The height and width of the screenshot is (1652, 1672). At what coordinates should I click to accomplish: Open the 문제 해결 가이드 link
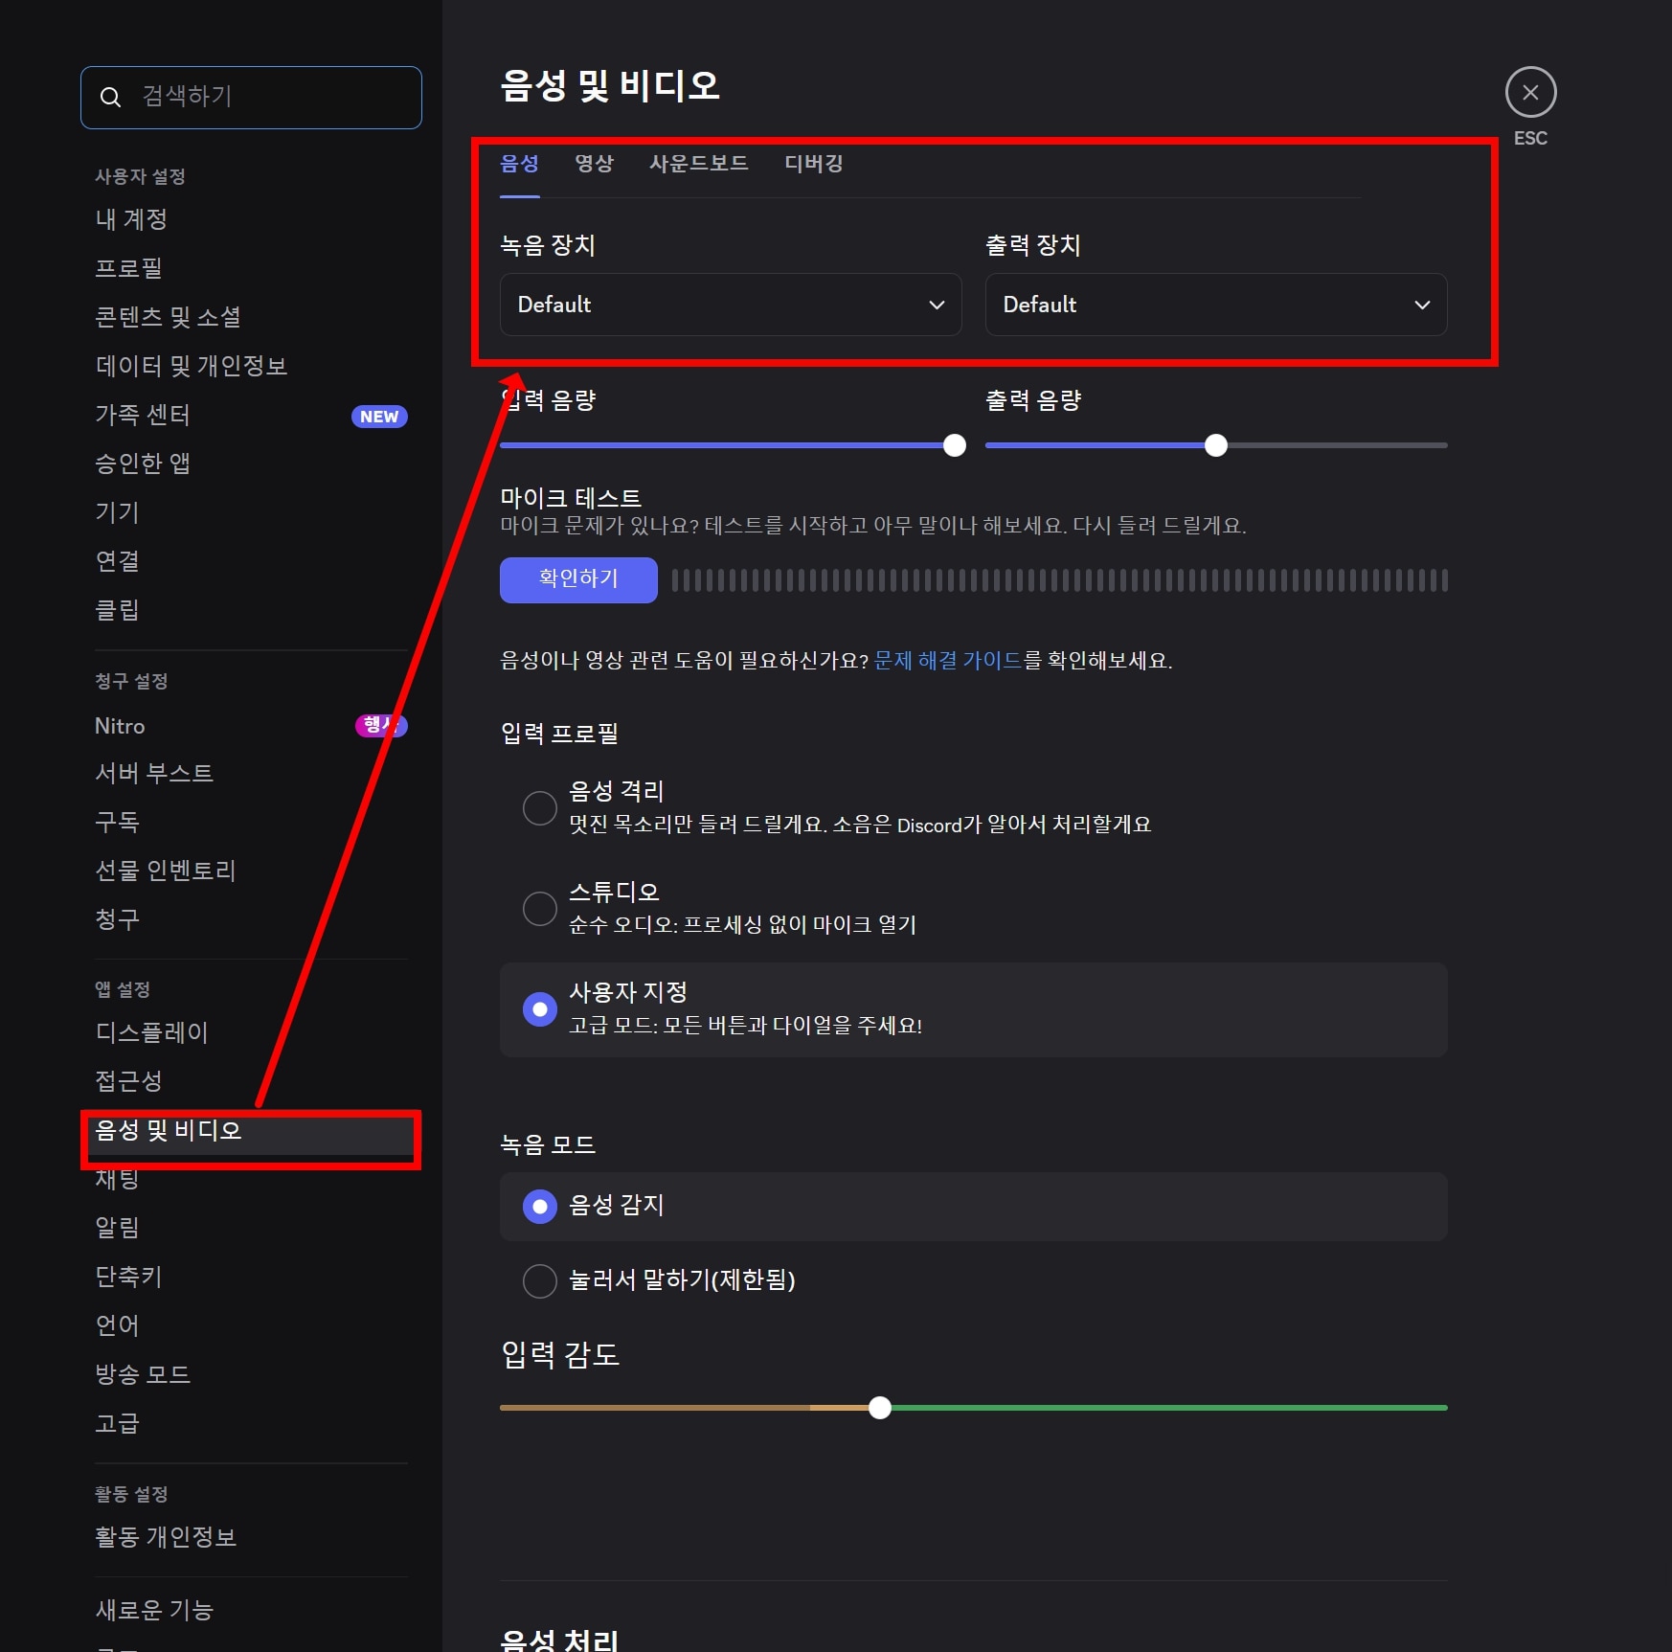click(948, 660)
